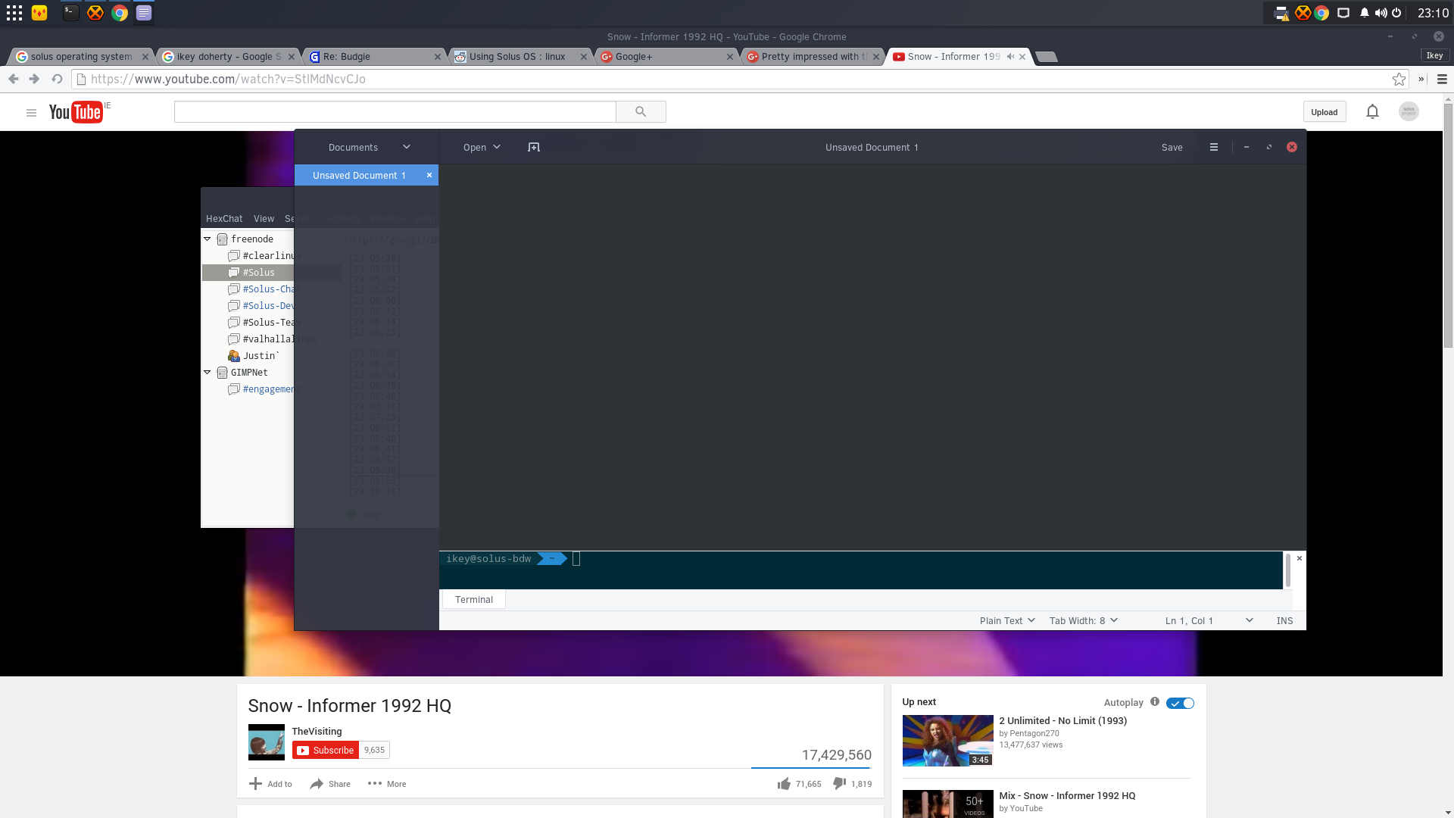Click Add to under the video
Image resolution: width=1454 pixels, height=818 pixels.
270,784
